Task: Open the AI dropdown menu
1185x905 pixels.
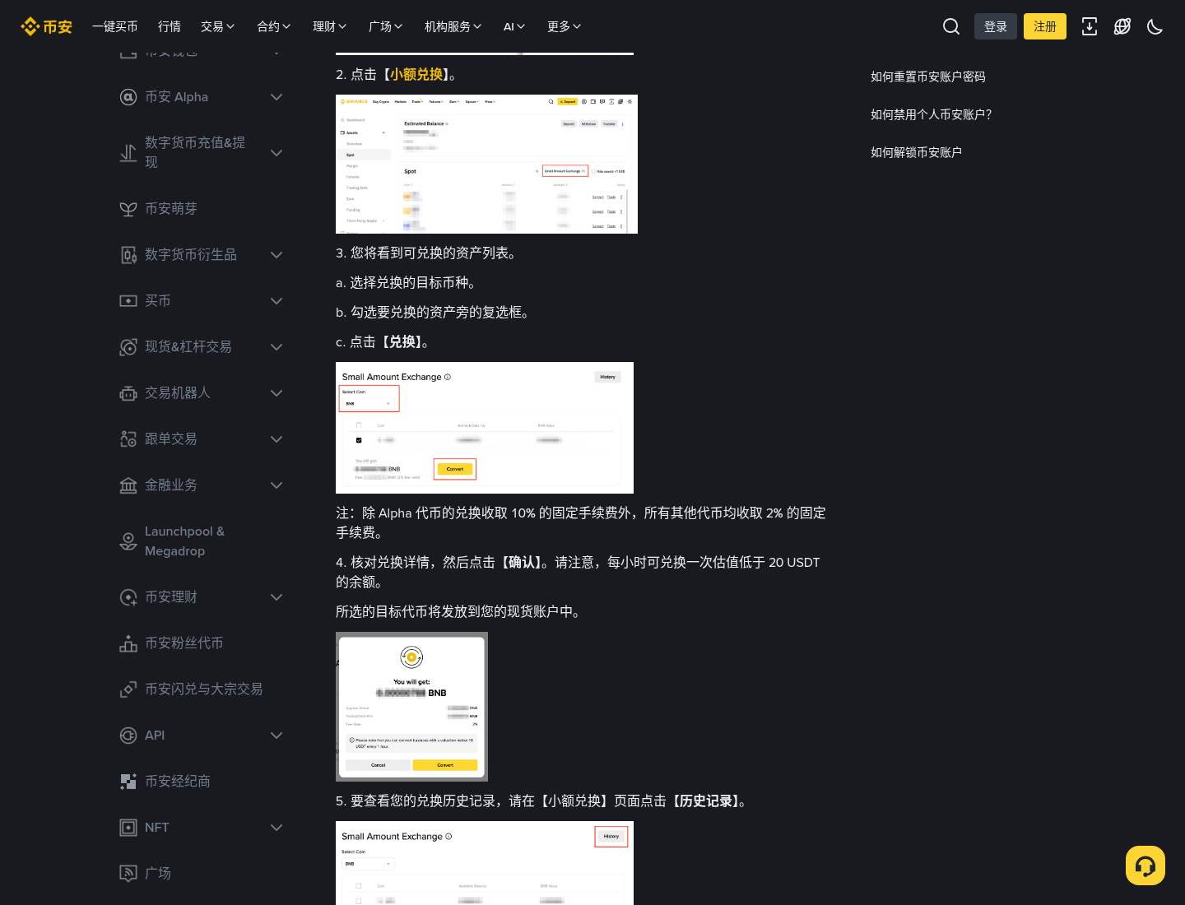Action: (x=514, y=26)
